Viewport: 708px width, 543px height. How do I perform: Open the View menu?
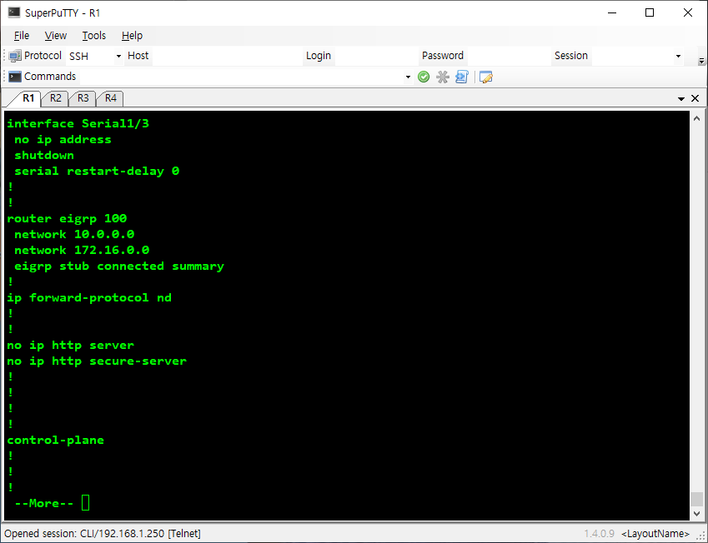pos(56,36)
